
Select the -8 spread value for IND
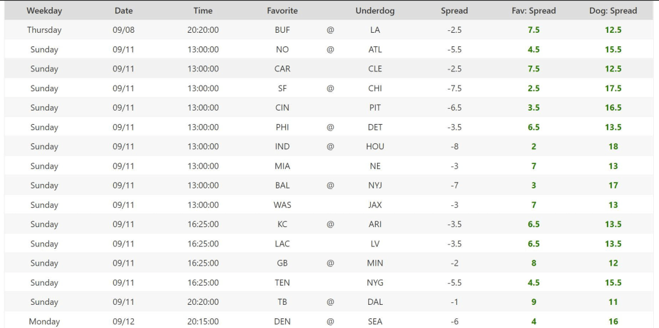pos(454,147)
